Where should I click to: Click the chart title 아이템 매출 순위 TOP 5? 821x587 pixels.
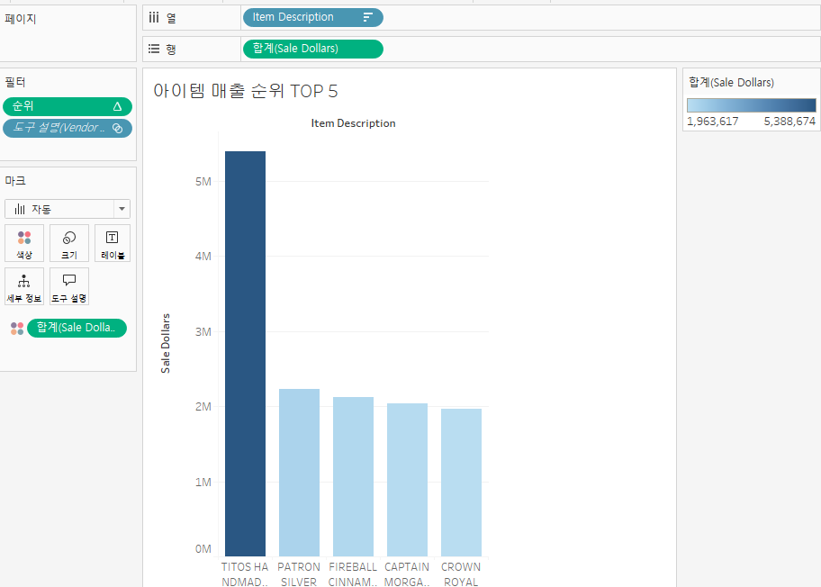point(246,91)
